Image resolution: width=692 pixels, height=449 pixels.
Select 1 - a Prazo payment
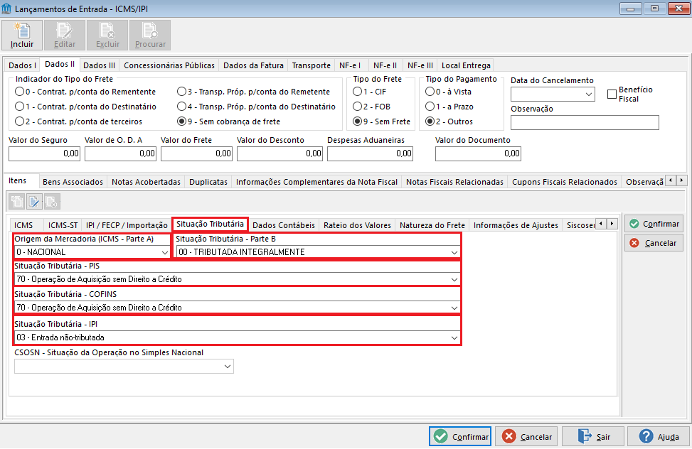point(449,107)
